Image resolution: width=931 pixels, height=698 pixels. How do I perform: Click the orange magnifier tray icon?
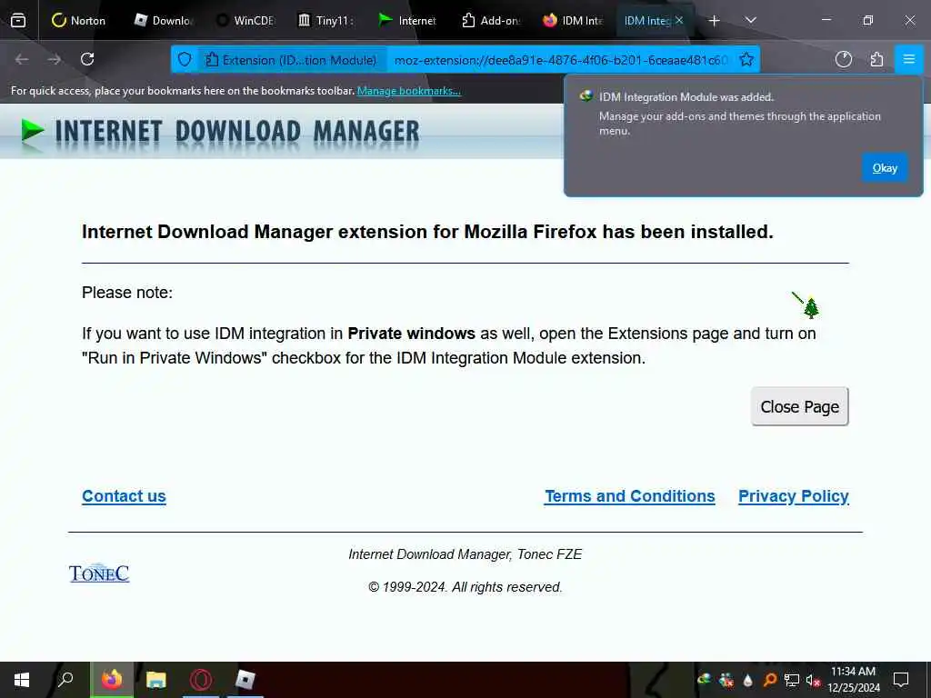tap(769, 680)
